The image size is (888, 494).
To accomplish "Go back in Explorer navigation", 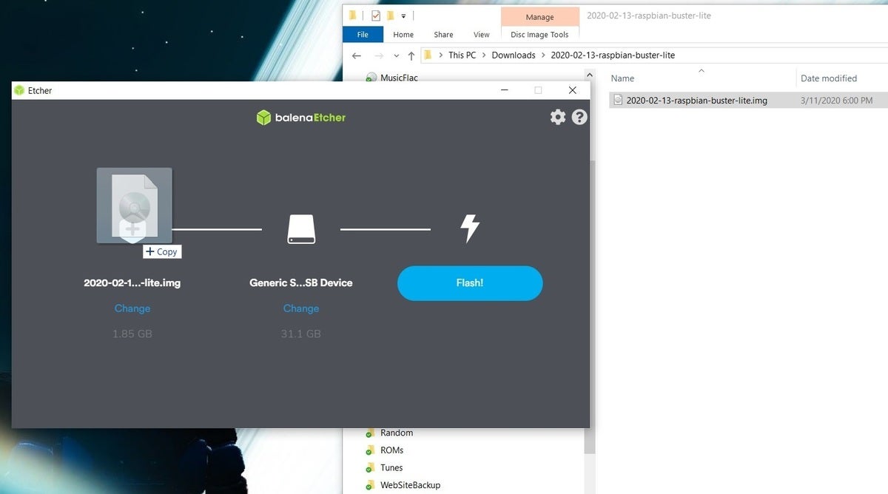I will 357,55.
